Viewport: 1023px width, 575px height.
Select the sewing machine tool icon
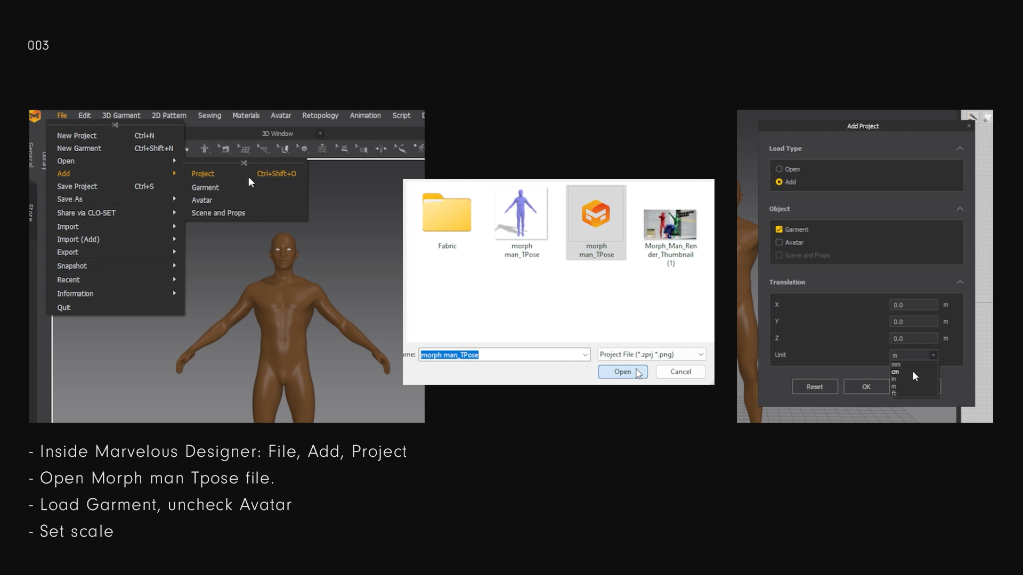point(224,149)
